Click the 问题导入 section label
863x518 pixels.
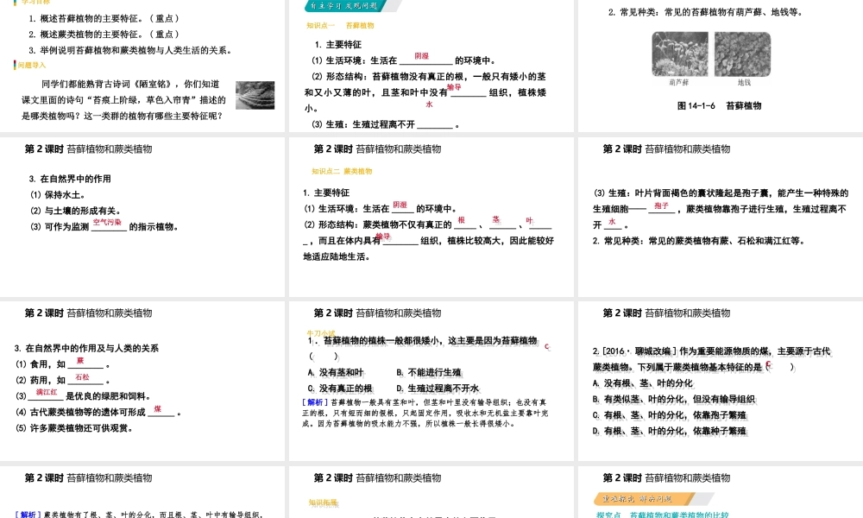coord(31,65)
